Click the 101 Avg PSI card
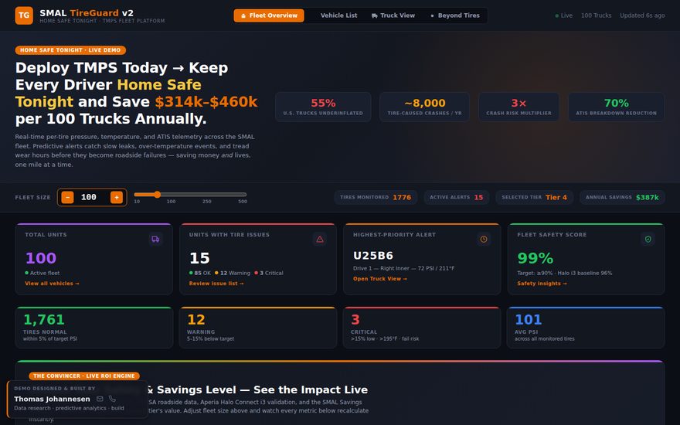Screen dimensions: 680x425 pos(586,328)
